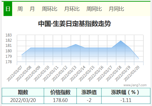Screen dimensions: 152x106
Task: Click the data point at 2022/03/13 peak
Action: [x=76, y=44]
